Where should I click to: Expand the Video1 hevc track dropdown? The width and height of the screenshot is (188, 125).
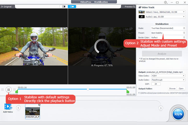click(x=162, y=12)
